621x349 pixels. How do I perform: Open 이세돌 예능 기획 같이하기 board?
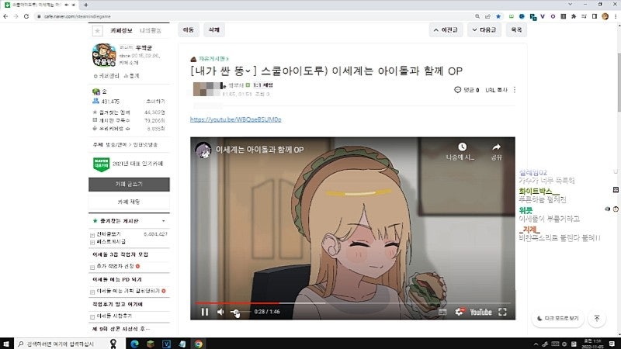click(x=128, y=291)
